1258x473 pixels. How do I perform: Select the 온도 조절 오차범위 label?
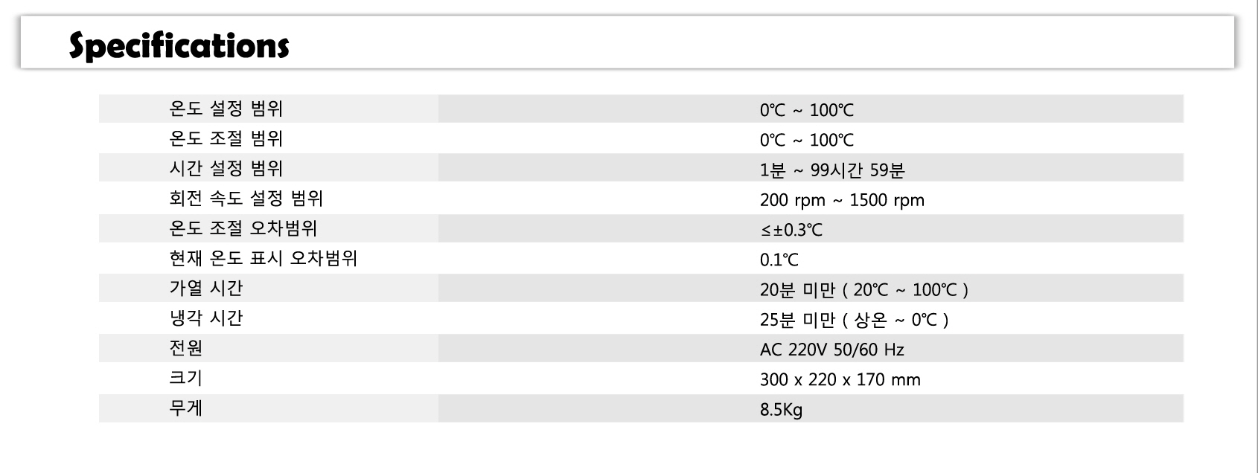[x=243, y=228]
